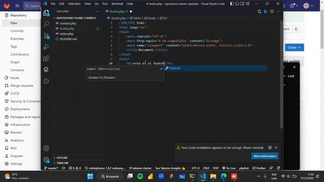Open Explorer panel views and more actions ellipsis
This screenshot has width=324, height=182.
[97, 12]
